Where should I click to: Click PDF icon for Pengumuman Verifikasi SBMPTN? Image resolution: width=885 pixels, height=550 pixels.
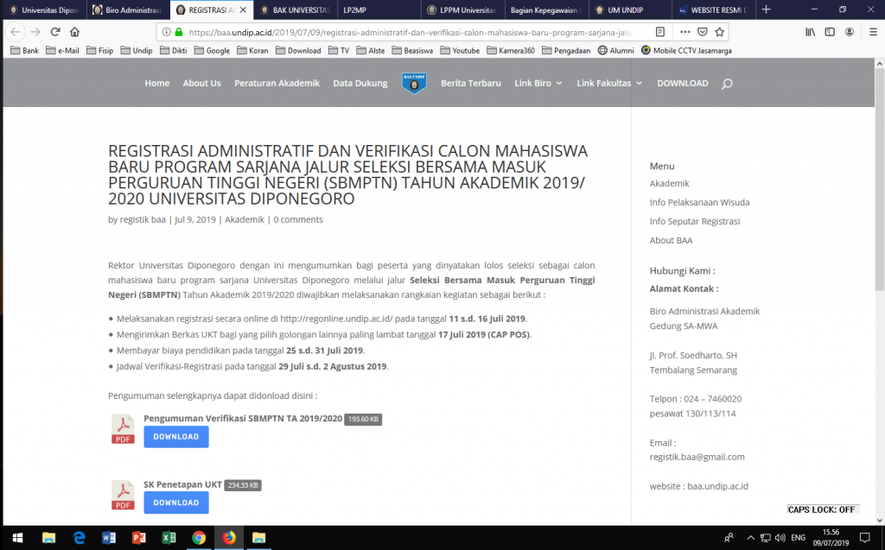(x=123, y=429)
